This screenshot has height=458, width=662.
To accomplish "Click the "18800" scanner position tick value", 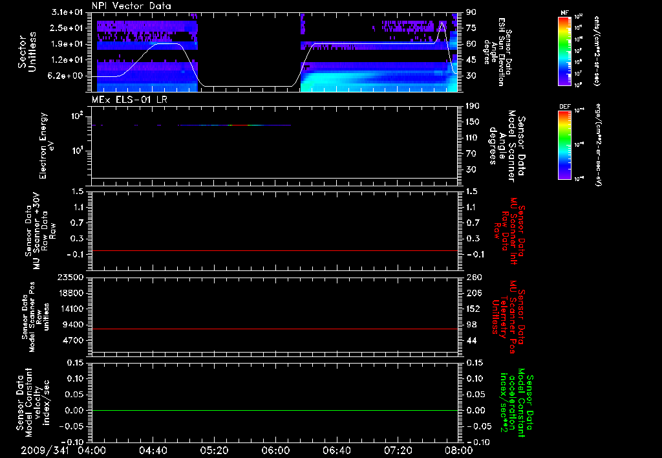I will tap(72, 293).
